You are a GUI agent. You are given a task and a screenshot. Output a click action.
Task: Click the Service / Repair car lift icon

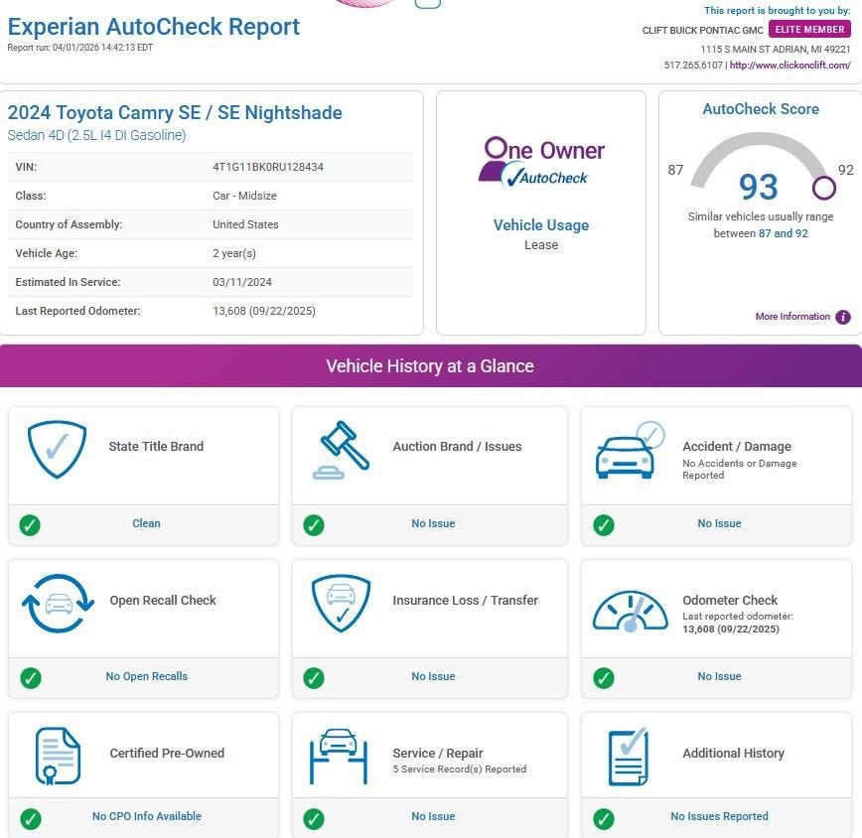click(339, 756)
